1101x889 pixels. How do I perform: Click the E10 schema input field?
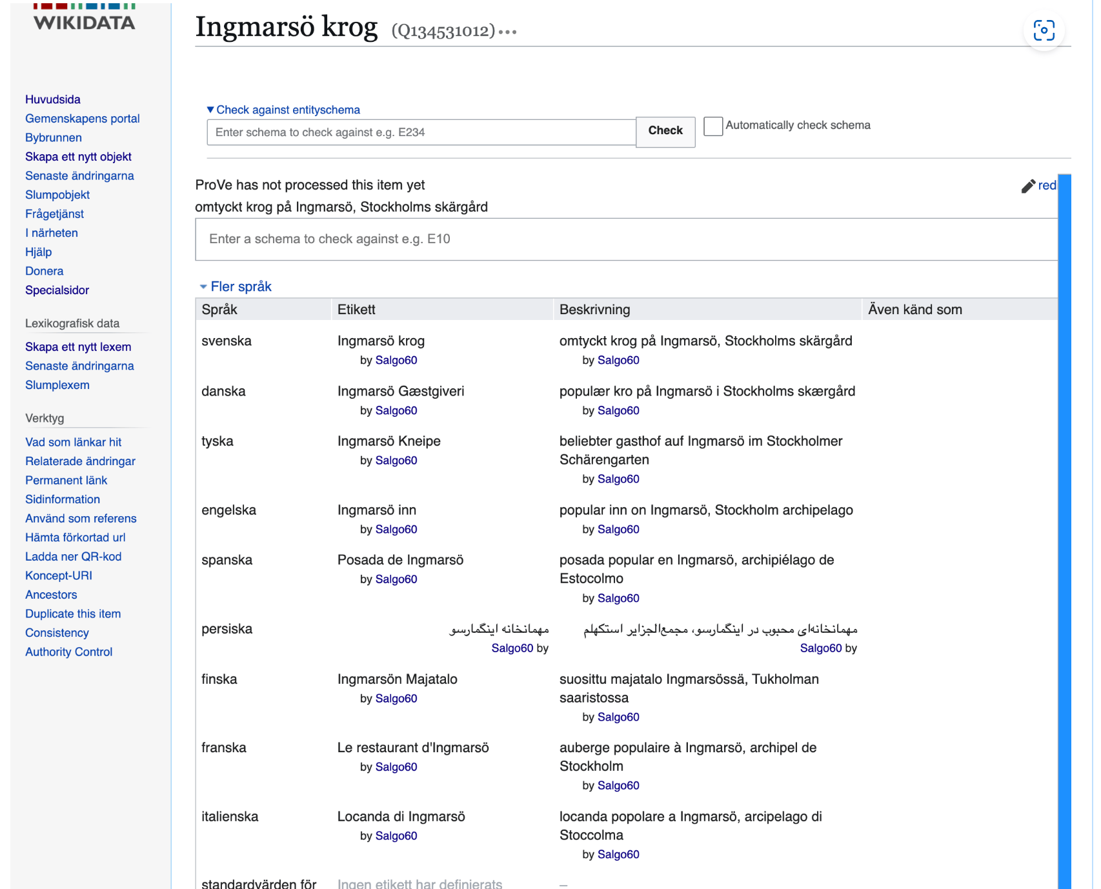pos(626,239)
